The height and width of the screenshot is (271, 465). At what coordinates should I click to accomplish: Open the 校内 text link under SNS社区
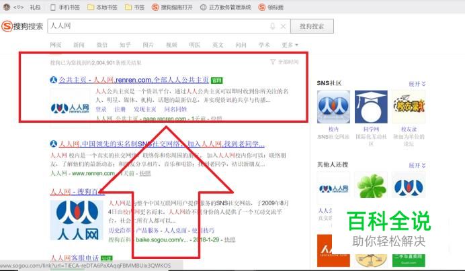click(x=333, y=129)
